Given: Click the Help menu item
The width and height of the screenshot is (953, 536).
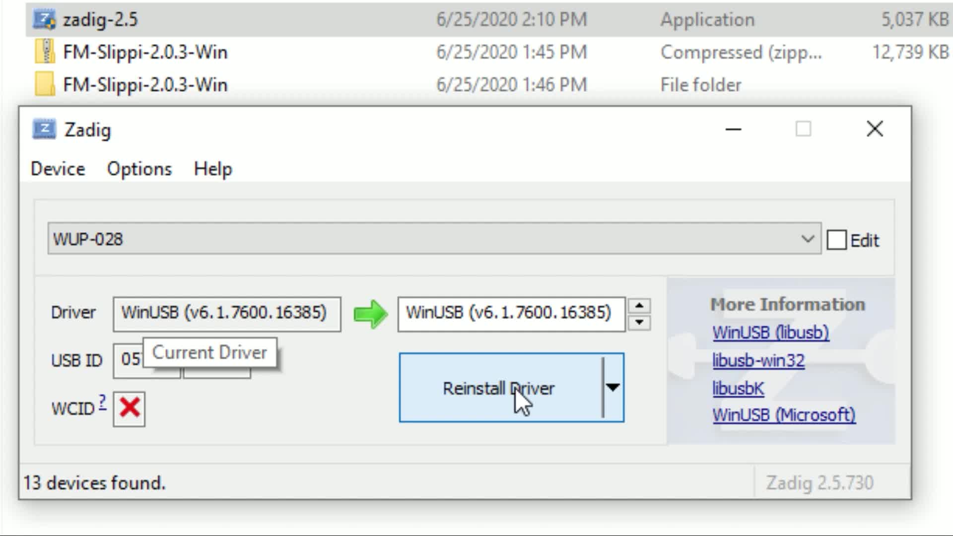Looking at the screenshot, I should tap(212, 170).
